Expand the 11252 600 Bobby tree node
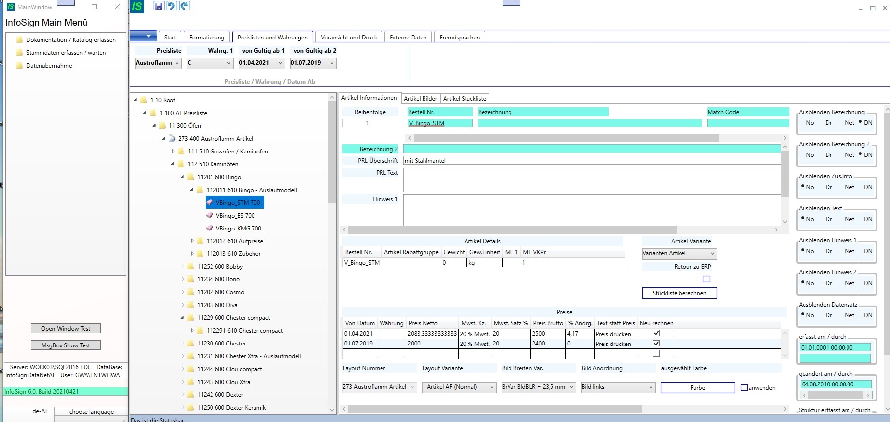Image resolution: width=890 pixels, height=422 pixels. 182,267
